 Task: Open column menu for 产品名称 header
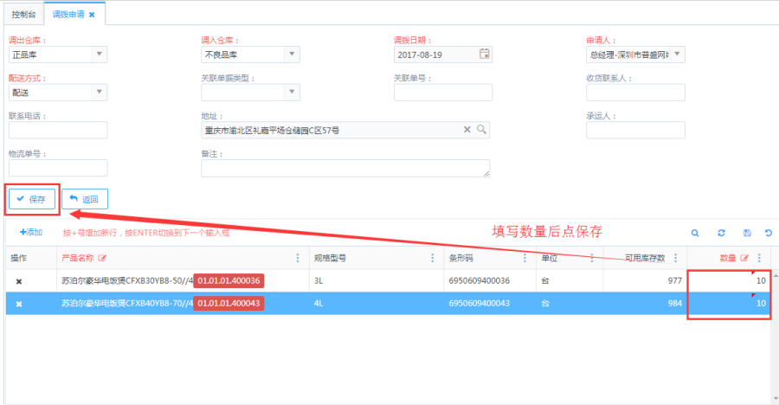tap(298, 258)
